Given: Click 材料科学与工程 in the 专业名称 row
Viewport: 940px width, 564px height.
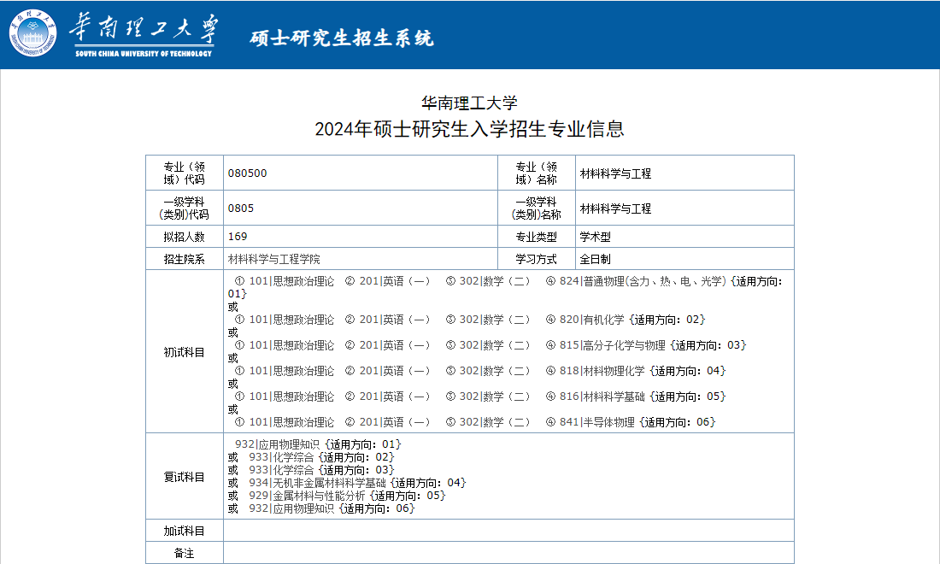Looking at the screenshot, I should pos(615,173).
